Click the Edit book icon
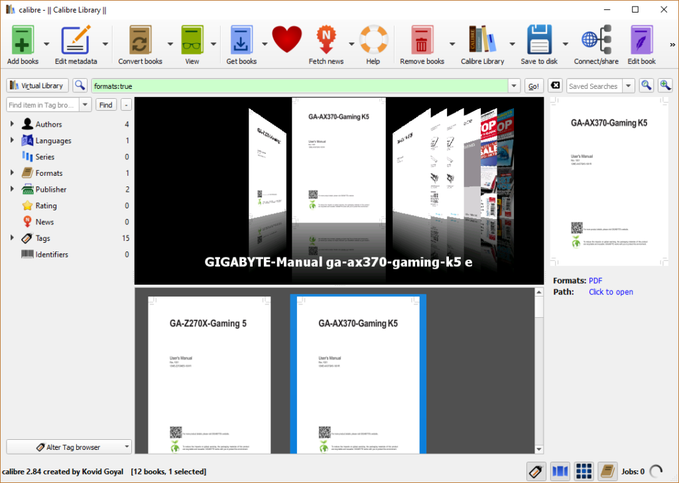The width and height of the screenshot is (679, 483). click(x=642, y=40)
